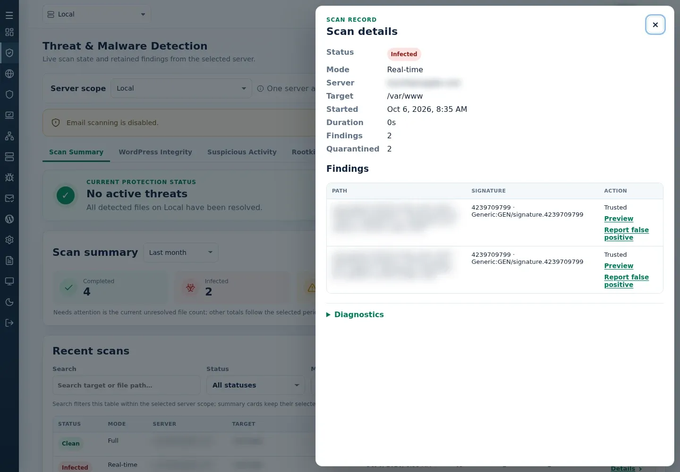
Task: Open the WordPress icon in sidebar
Action: [x=9, y=219]
